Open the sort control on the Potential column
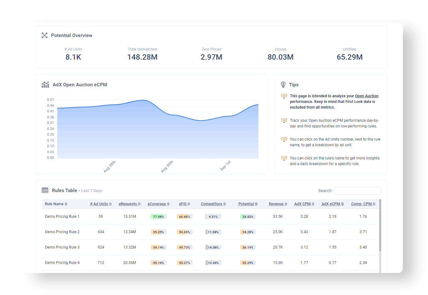 point(256,204)
